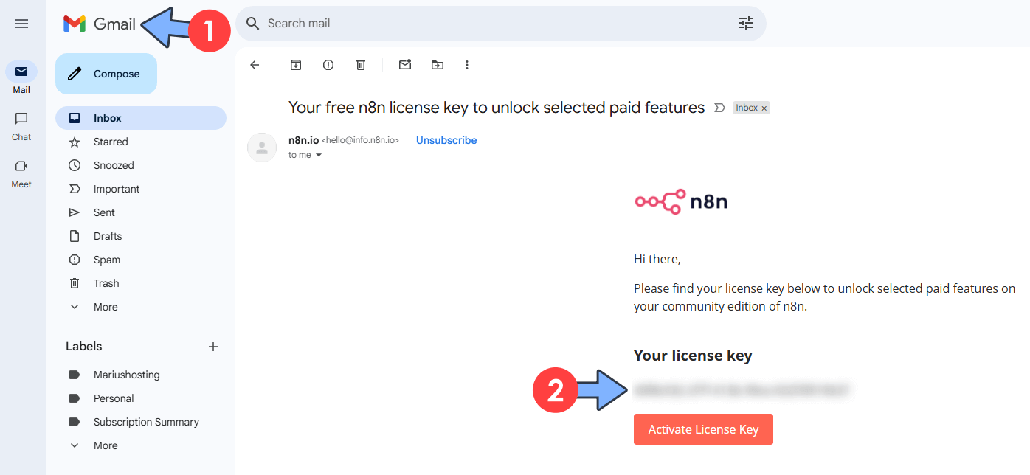Switch to the Chat tab
1030x475 pixels.
click(x=21, y=126)
